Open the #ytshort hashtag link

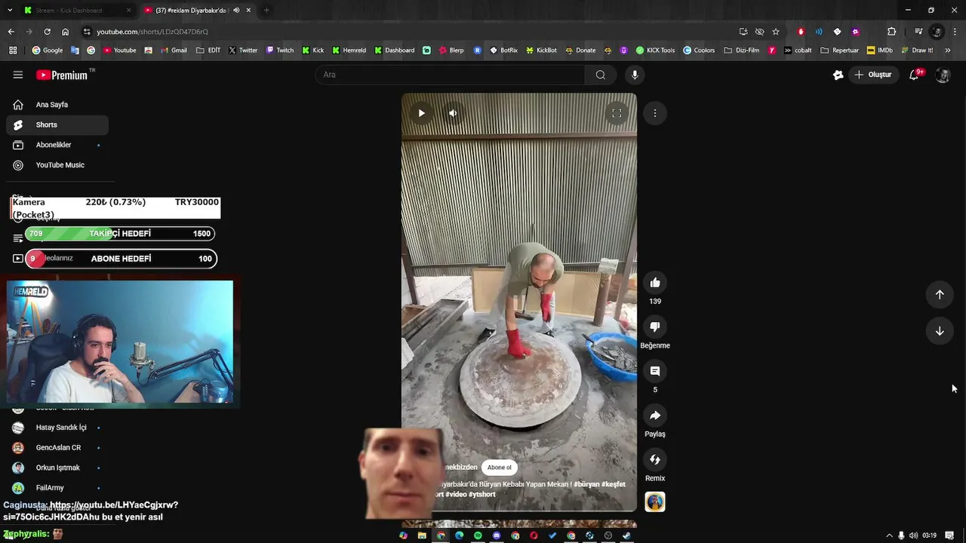click(482, 495)
